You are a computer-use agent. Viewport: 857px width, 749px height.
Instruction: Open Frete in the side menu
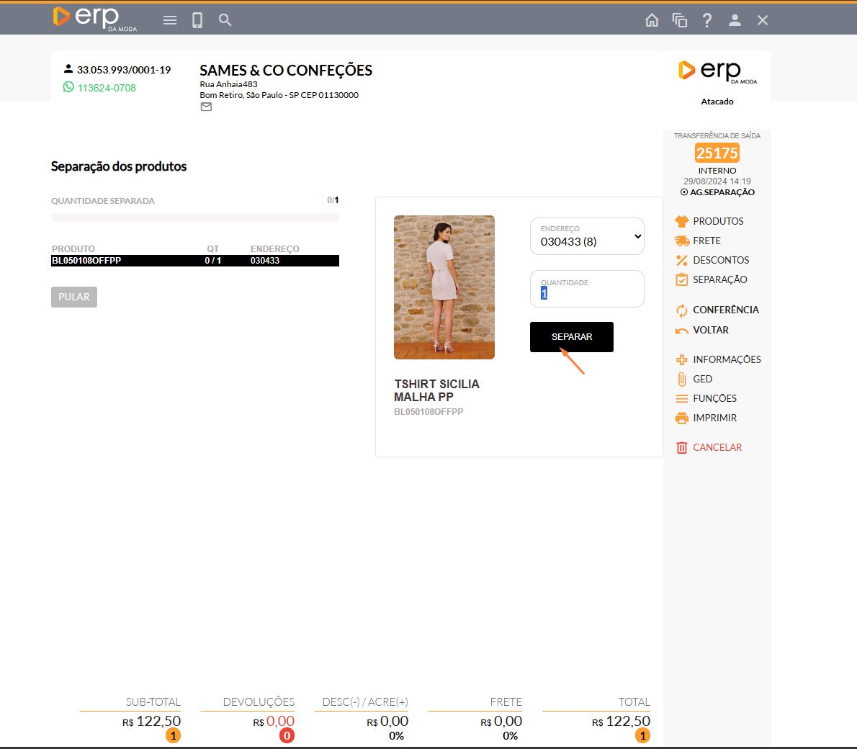706,241
